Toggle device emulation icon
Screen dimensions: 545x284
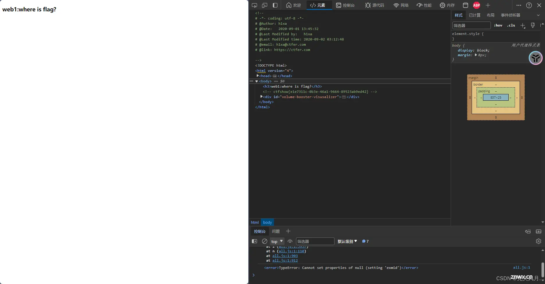click(x=265, y=5)
